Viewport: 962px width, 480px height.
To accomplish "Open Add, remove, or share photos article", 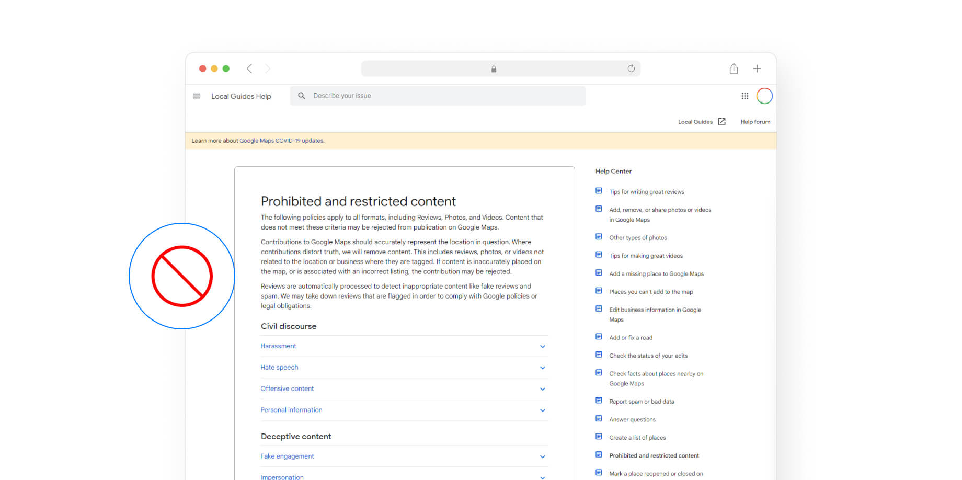I will (x=660, y=215).
